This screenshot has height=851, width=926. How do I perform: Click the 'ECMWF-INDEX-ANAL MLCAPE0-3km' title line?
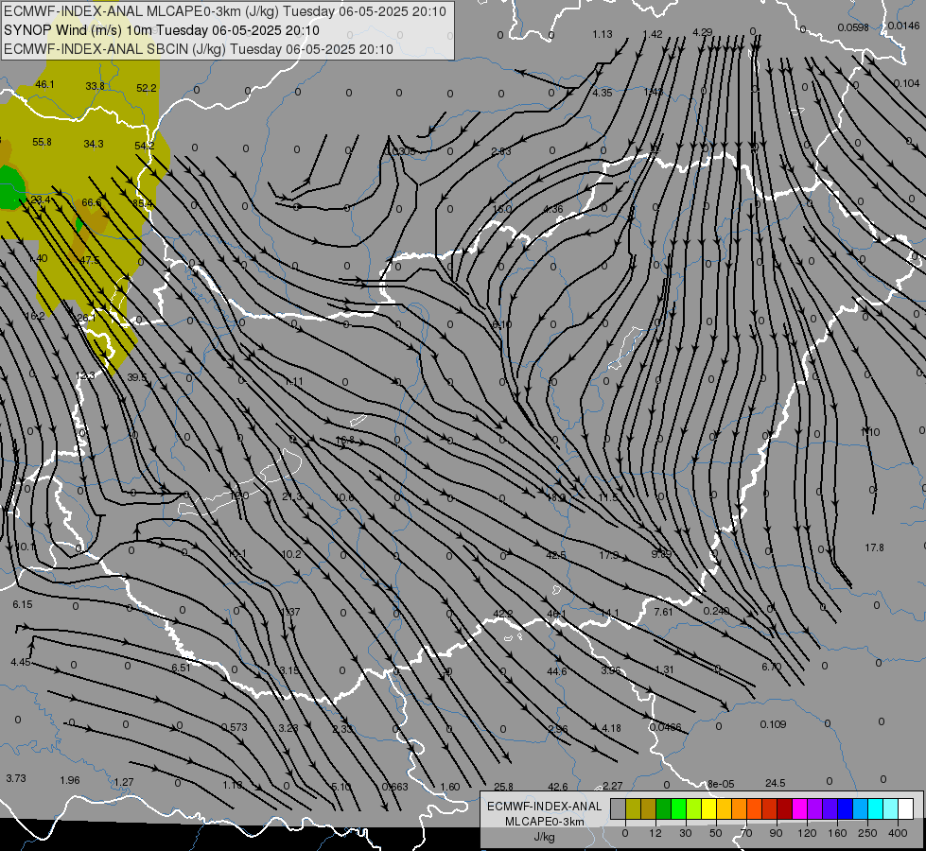(225, 11)
